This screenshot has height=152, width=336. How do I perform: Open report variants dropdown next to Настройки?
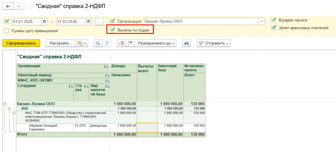pos(82,43)
